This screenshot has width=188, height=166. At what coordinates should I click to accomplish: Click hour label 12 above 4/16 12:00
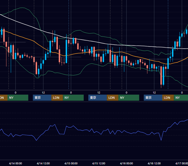154,93
